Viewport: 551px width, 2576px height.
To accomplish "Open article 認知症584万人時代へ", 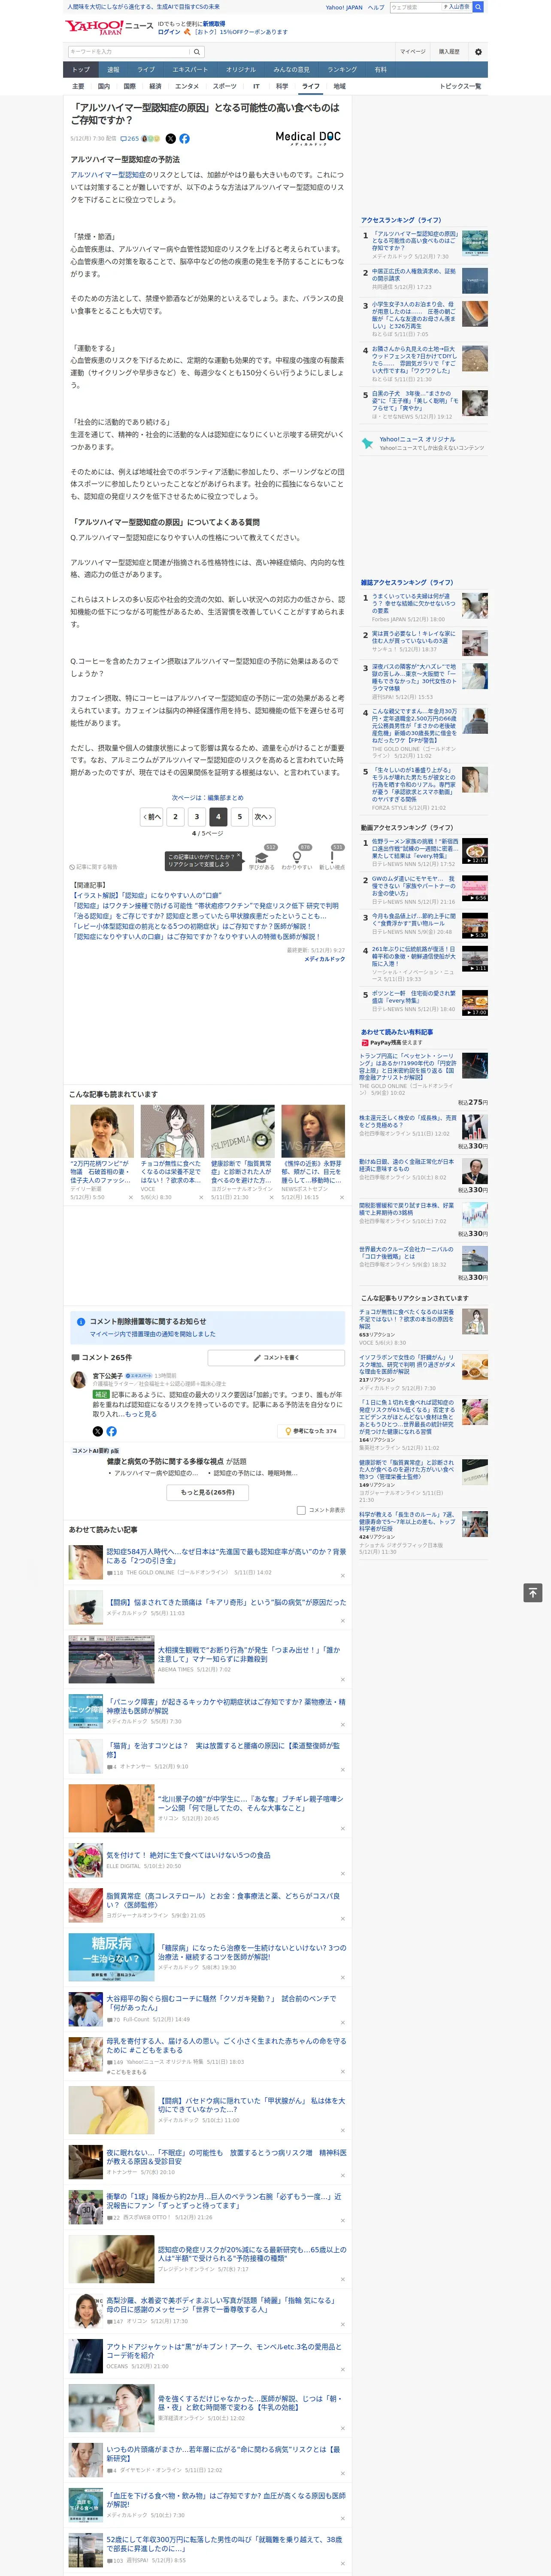I will [226, 1555].
